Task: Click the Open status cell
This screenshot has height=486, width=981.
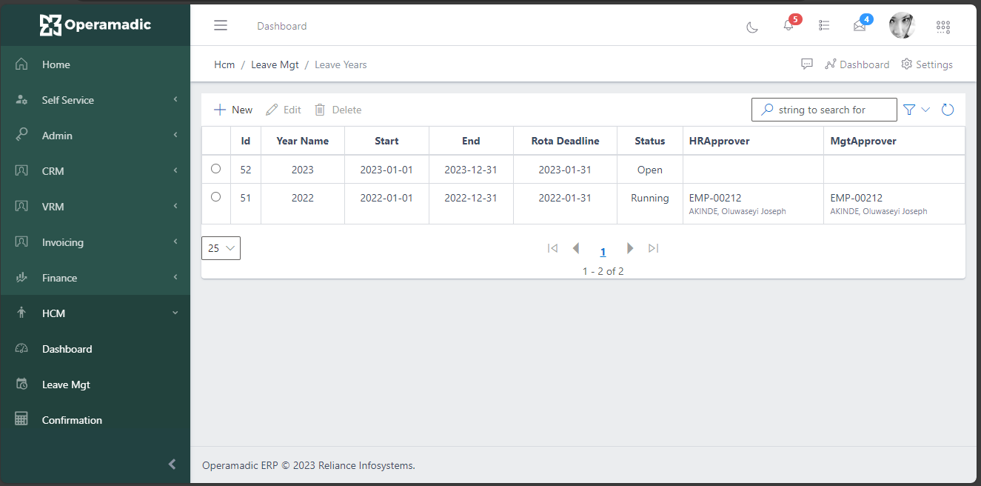Action: (x=649, y=170)
